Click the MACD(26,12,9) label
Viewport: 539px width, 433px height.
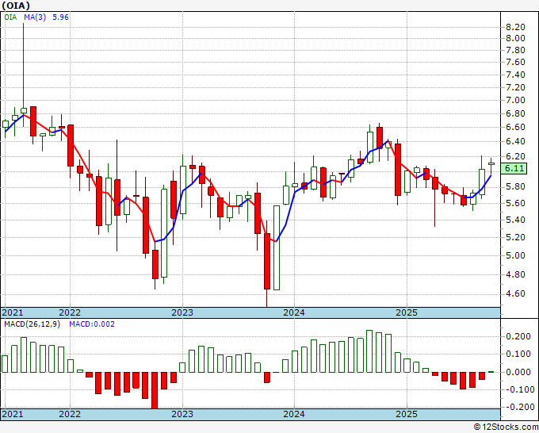(x=32, y=324)
